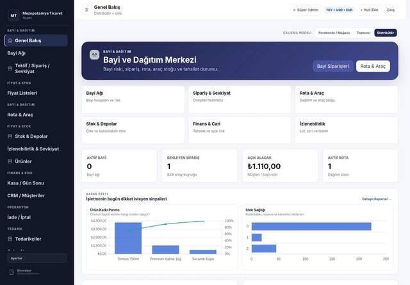Screen dimensions: 410x285
Task: Open the Bayi Ağı shortcut card
Action: [133, 100]
